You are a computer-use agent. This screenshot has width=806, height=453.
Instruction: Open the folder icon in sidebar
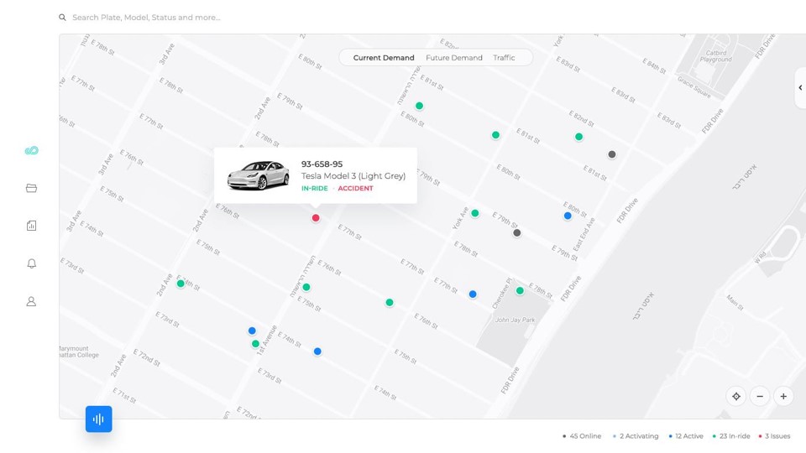pyautogui.click(x=31, y=188)
